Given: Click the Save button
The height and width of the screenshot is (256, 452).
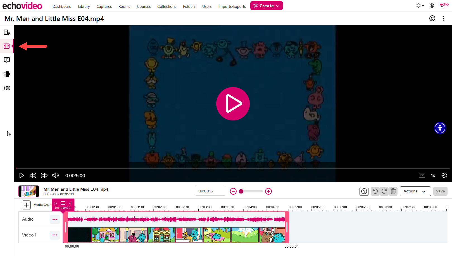Looking at the screenshot, I should point(440,191).
